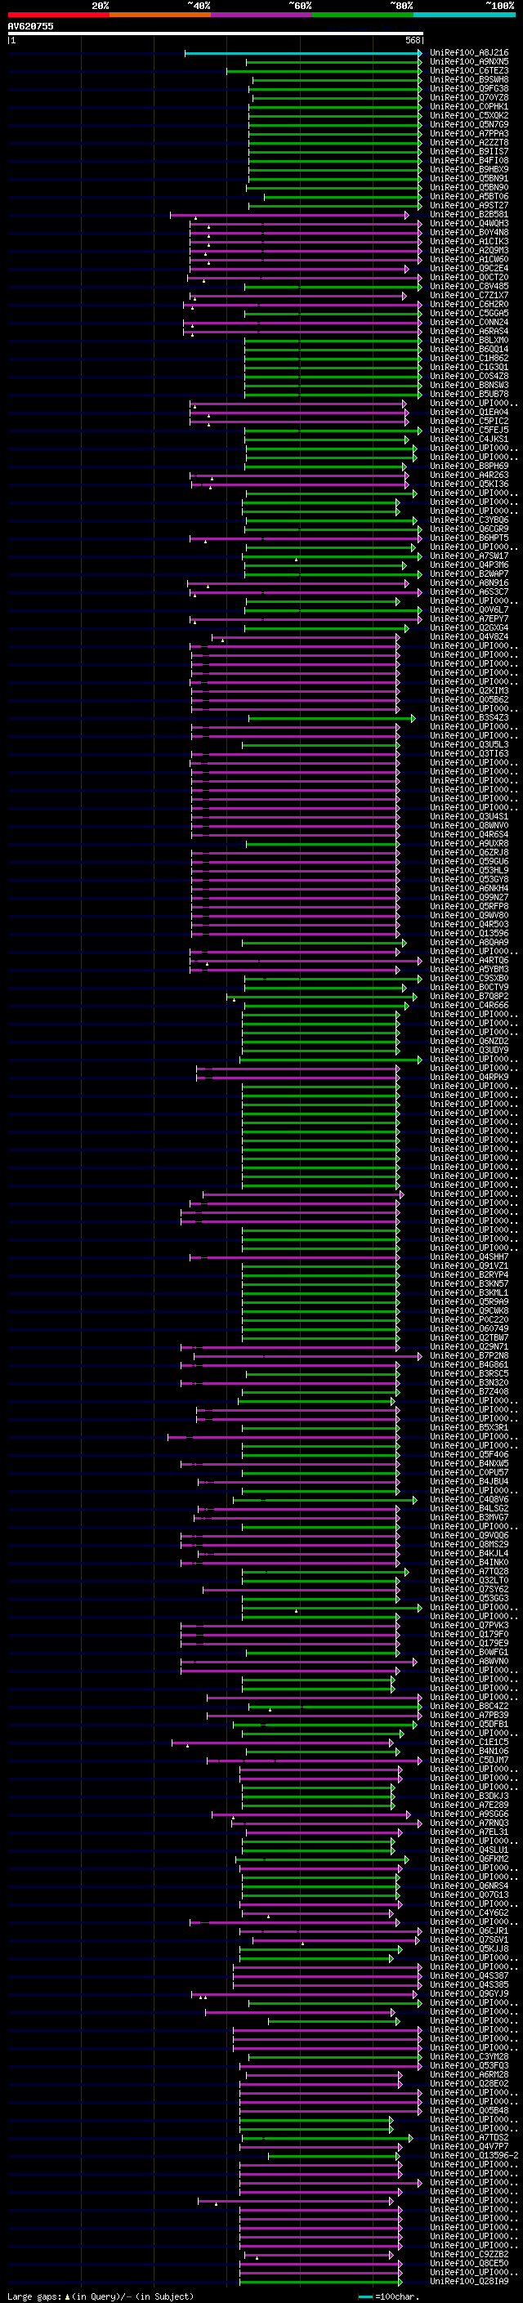523x2303 pixels.
Task: Select the UniRef100_Q1EA04 label
Action: (x=469, y=412)
